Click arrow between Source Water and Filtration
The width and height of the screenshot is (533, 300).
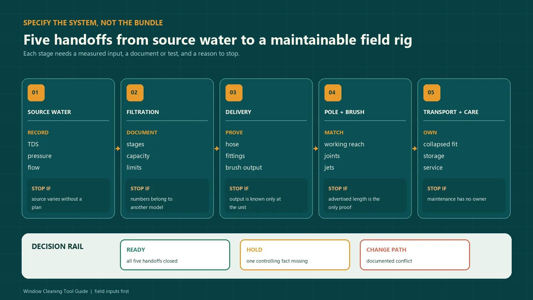point(118,149)
